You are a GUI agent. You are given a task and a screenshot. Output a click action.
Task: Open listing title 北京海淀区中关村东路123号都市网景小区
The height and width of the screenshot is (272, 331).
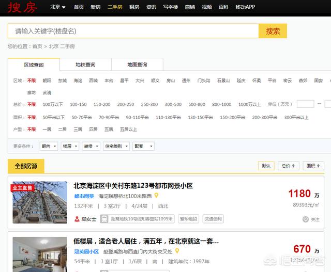pyautogui.click(x=133, y=186)
